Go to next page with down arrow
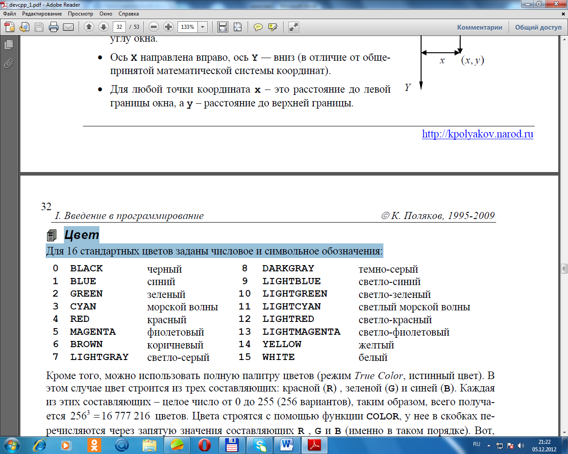568x454 pixels. (x=103, y=27)
